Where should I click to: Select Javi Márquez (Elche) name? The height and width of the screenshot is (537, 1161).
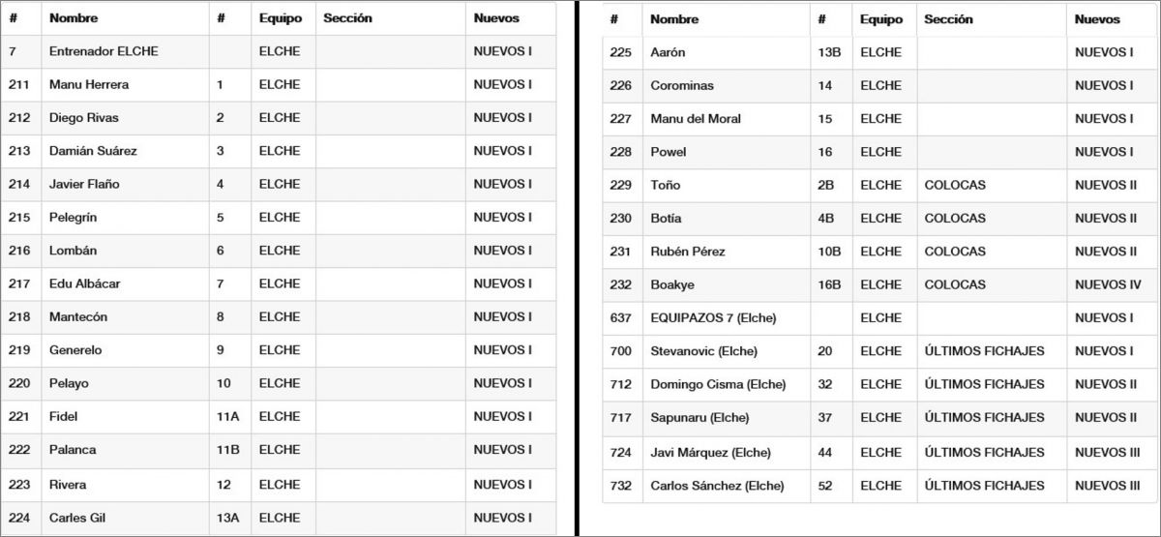[710, 452]
